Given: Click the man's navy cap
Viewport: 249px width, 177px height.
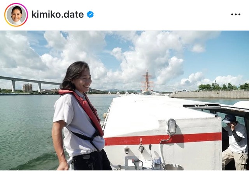Looking at the screenshot, I should pyautogui.click(x=228, y=119).
